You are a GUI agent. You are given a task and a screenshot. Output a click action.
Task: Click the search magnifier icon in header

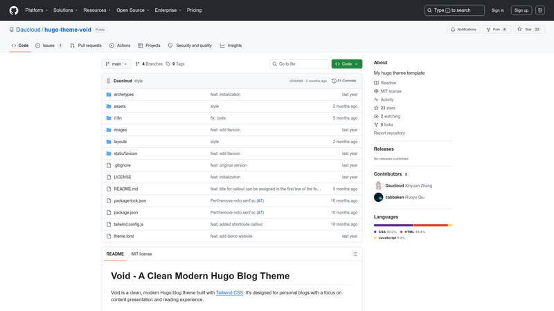(429, 10)
